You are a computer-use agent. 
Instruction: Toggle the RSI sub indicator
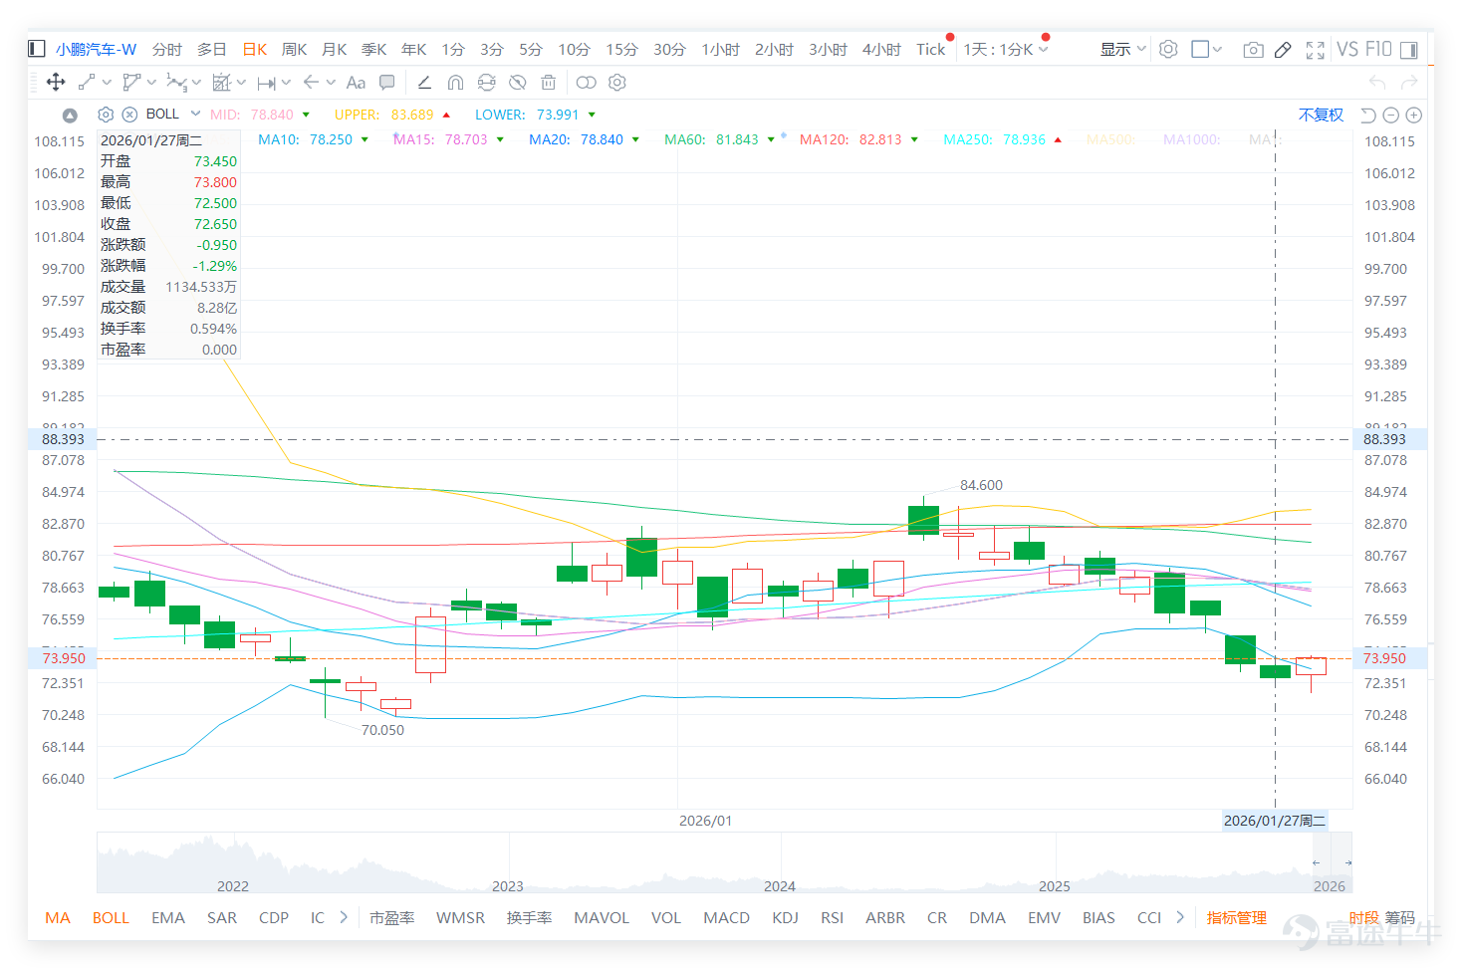833,917
